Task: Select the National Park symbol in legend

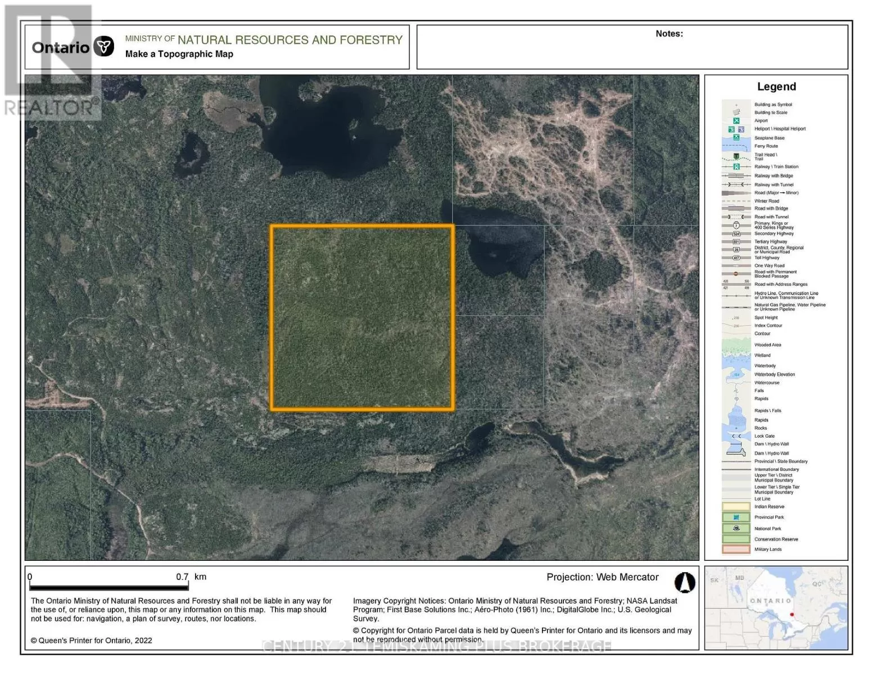Action: (736, 529)
